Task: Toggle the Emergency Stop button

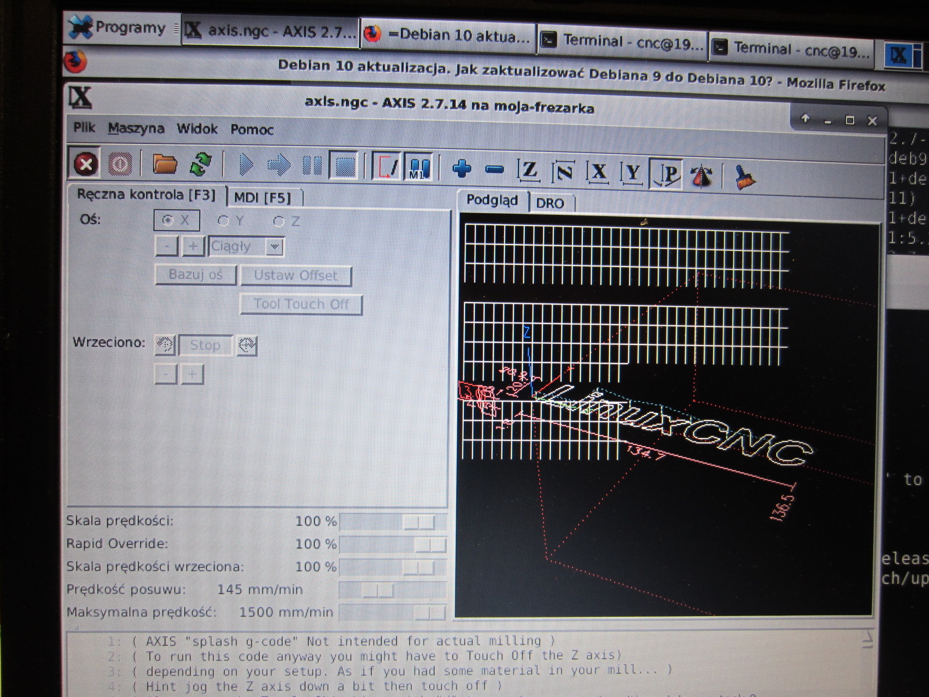Action: (x=86, y=164)
